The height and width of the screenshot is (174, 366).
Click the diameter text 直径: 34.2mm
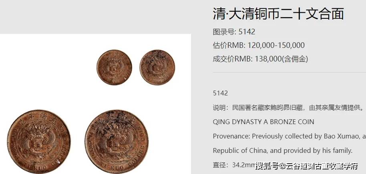click(234, 165)
